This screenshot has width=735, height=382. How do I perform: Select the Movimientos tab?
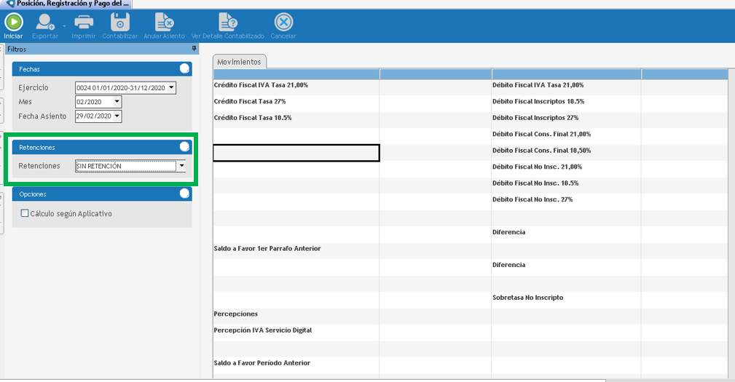pos(239,62)
